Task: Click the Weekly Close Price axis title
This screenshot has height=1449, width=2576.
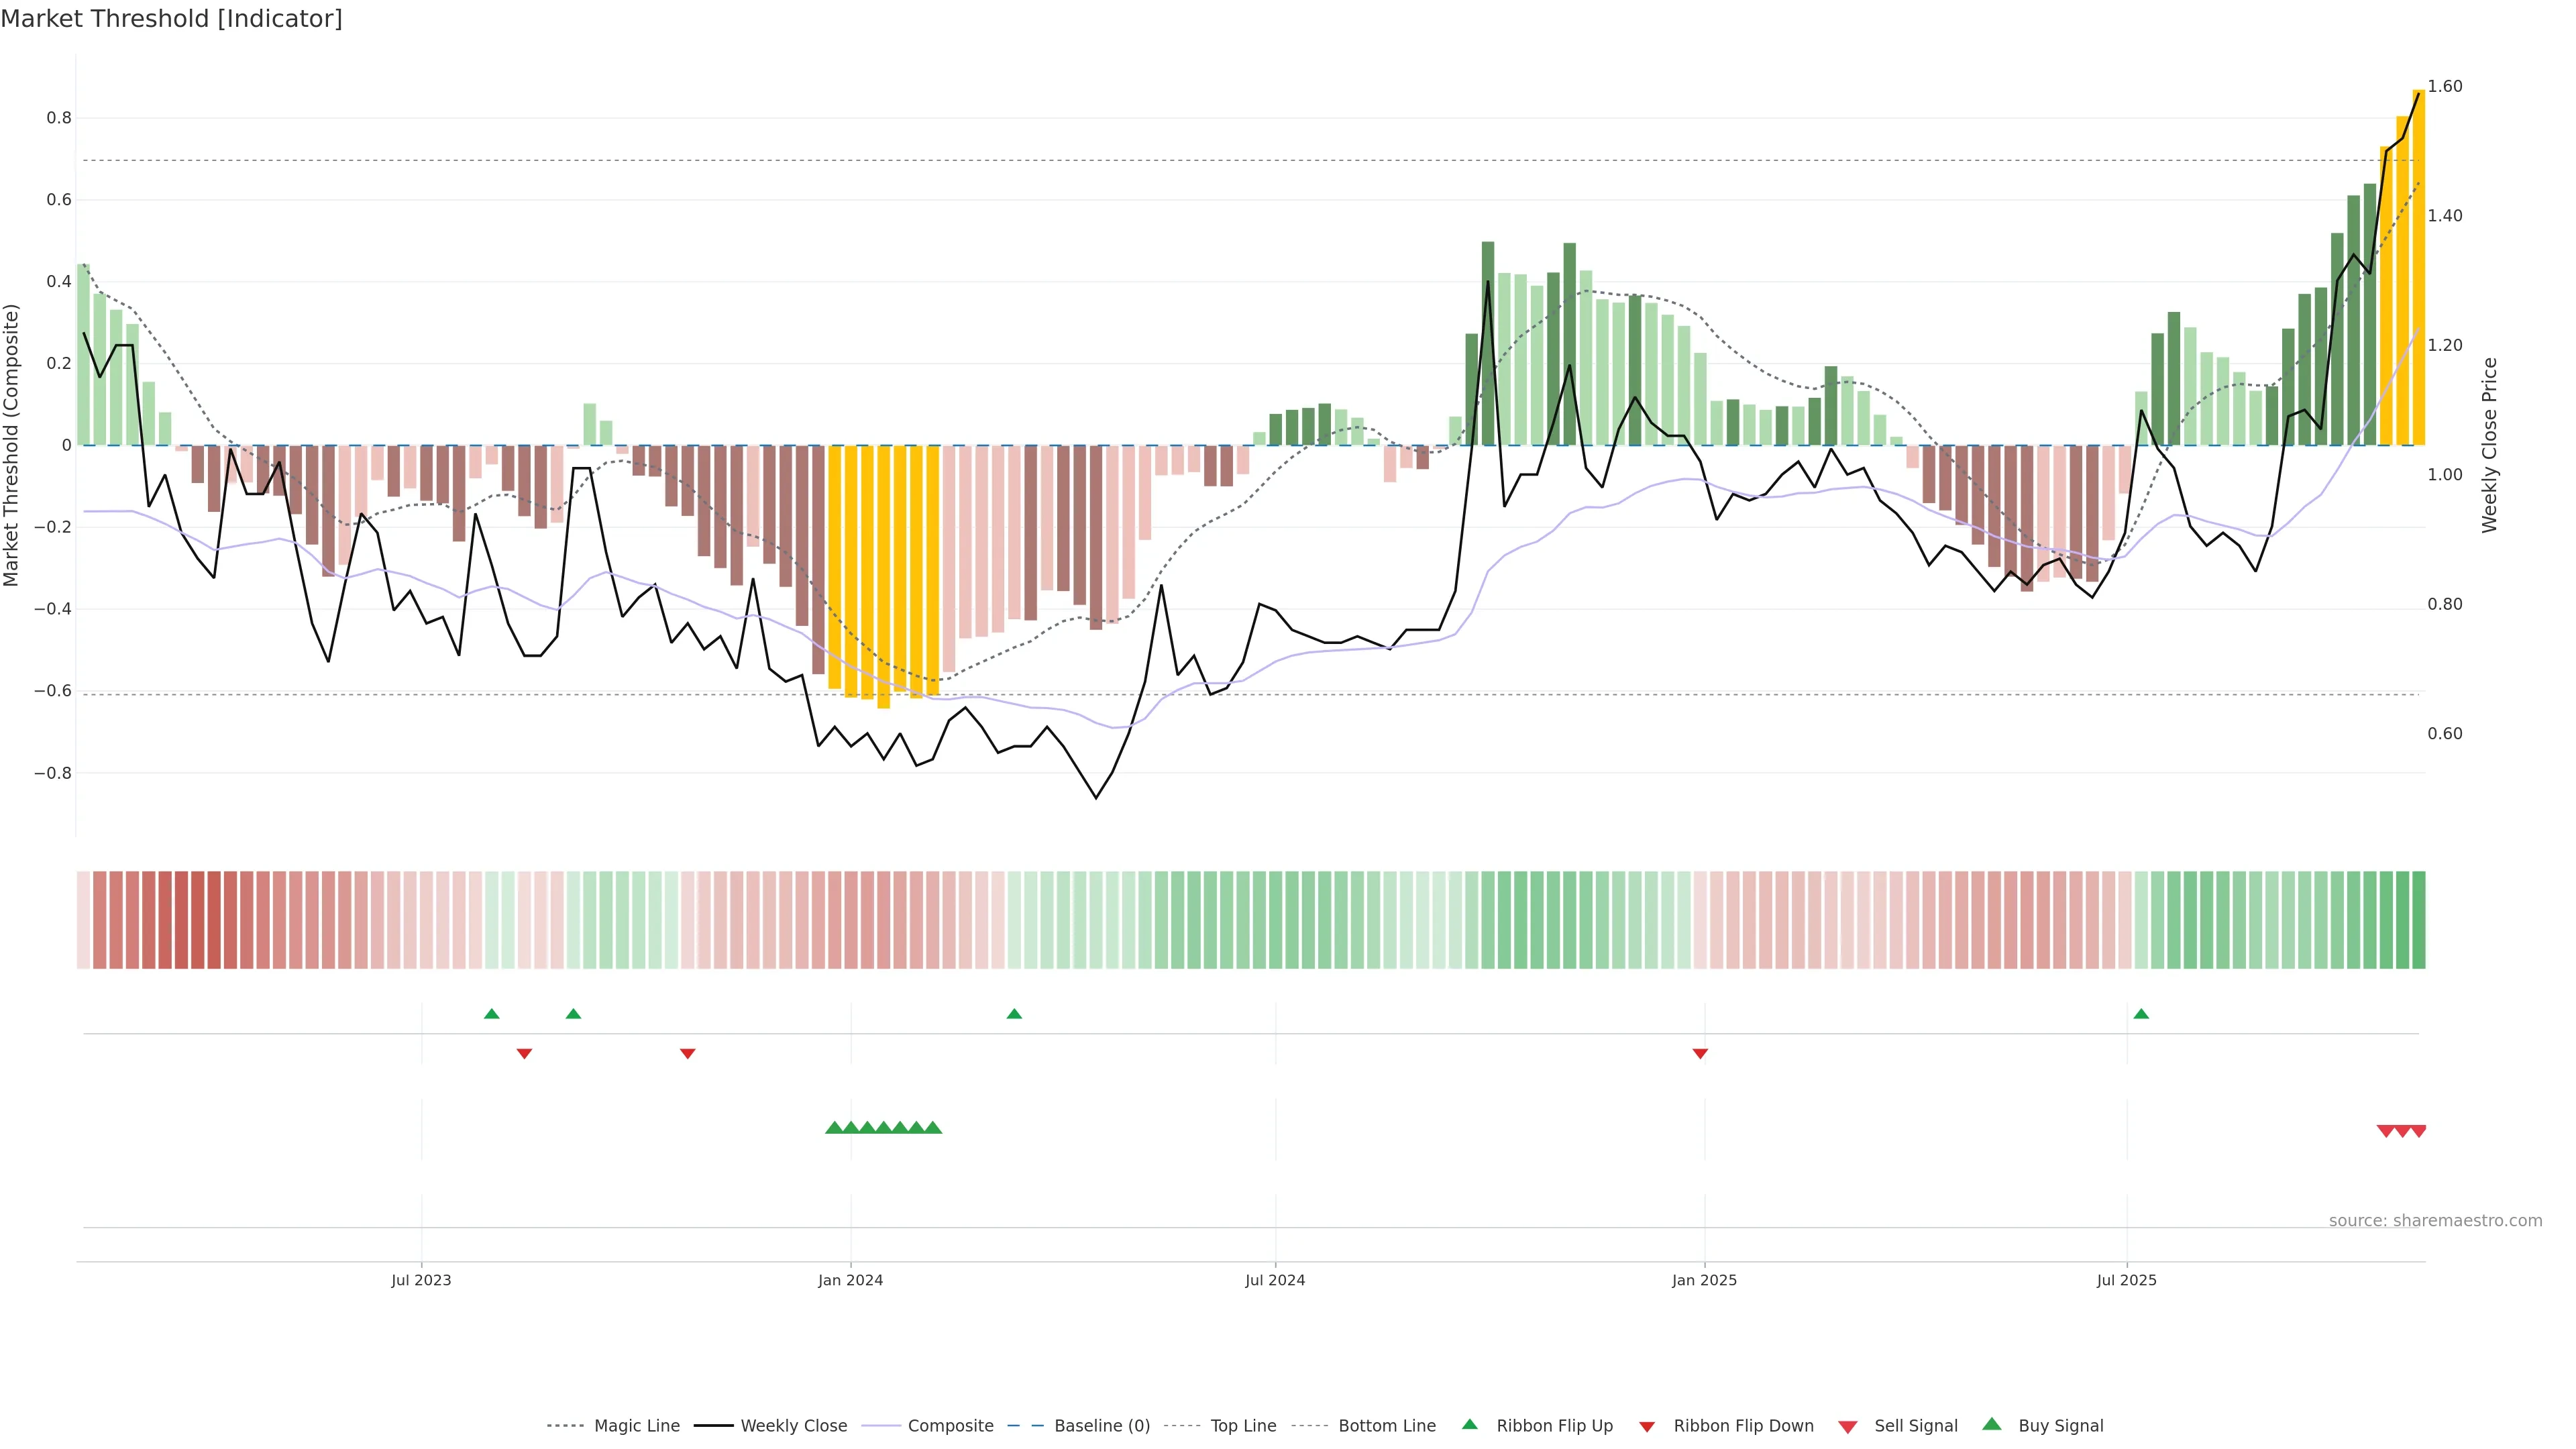Action: 2489,445
